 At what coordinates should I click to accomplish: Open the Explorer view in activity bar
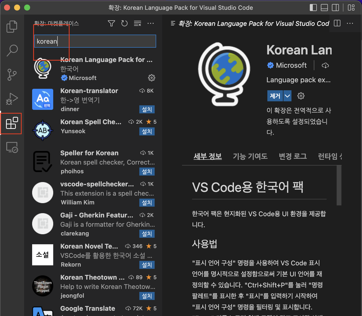coord(12,27)
